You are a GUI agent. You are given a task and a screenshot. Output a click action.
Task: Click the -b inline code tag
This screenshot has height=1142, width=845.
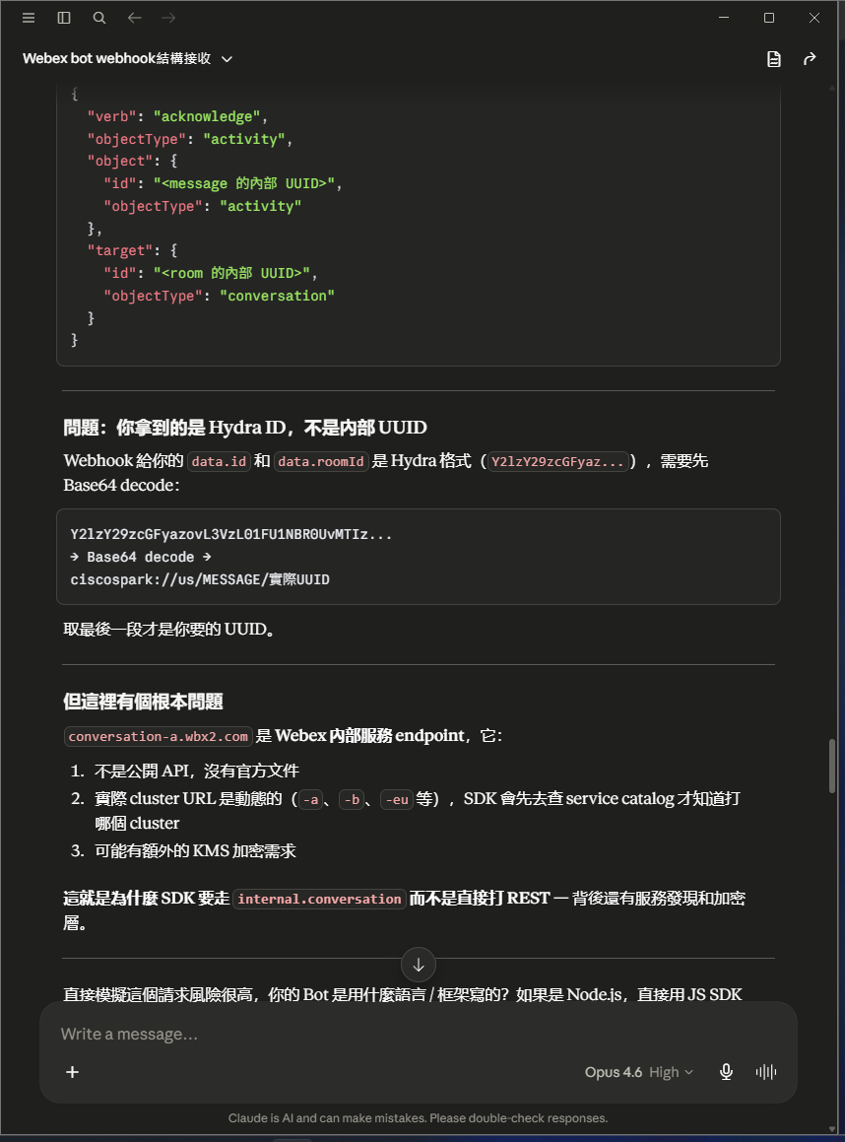pyautogui.click(x=353, y=800)
